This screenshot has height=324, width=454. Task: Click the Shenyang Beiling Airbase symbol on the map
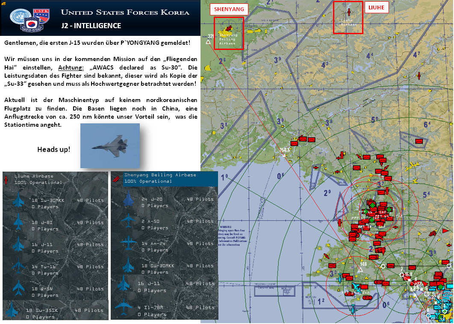[229, 28]
